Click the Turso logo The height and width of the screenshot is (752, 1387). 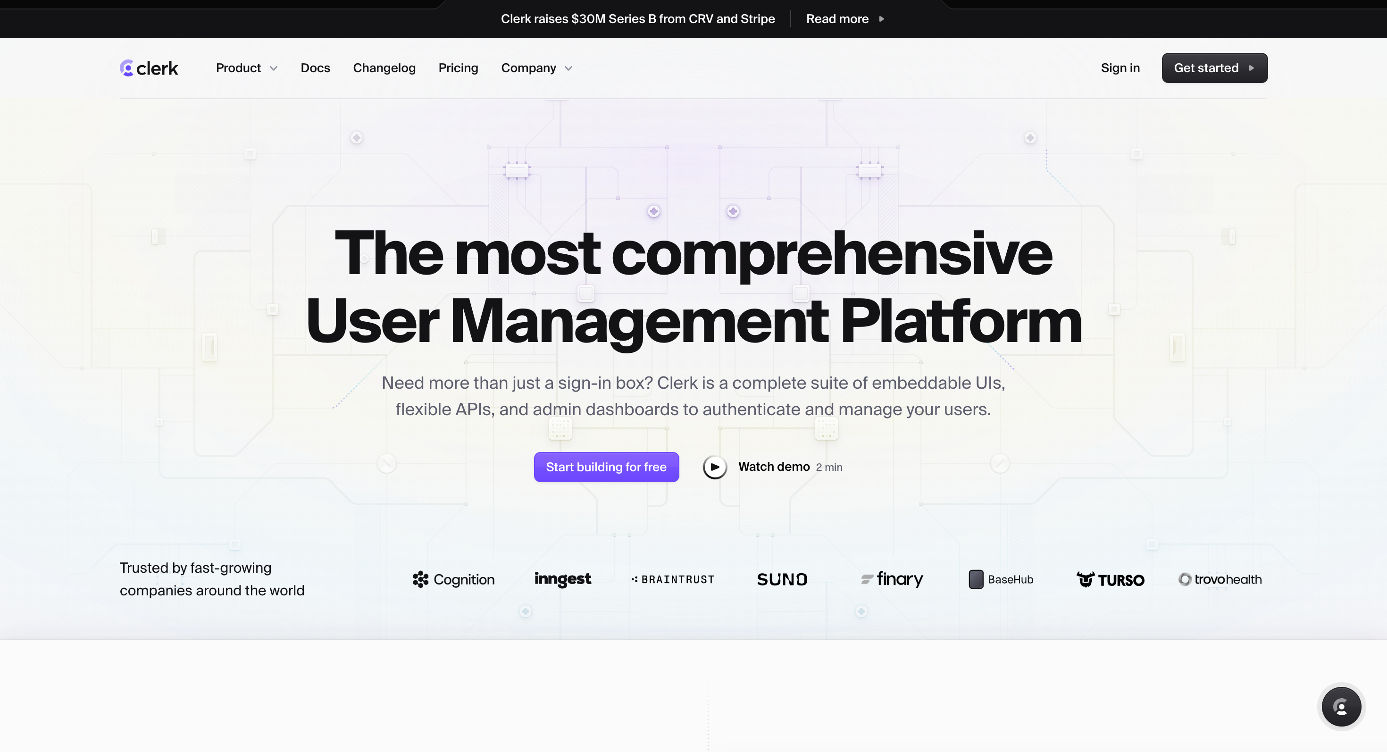point(1110,579)
